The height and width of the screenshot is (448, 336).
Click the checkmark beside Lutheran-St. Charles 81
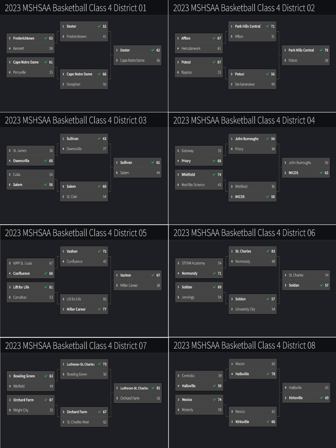tap(153, 388)
